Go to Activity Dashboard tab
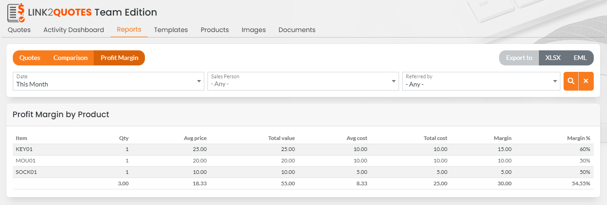 click(x=74, y=30)
